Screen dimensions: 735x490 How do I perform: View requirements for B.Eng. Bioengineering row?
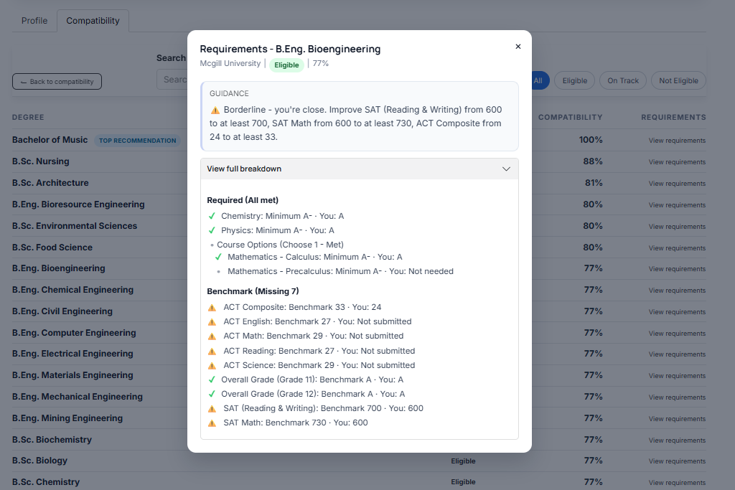pos(677,269)
